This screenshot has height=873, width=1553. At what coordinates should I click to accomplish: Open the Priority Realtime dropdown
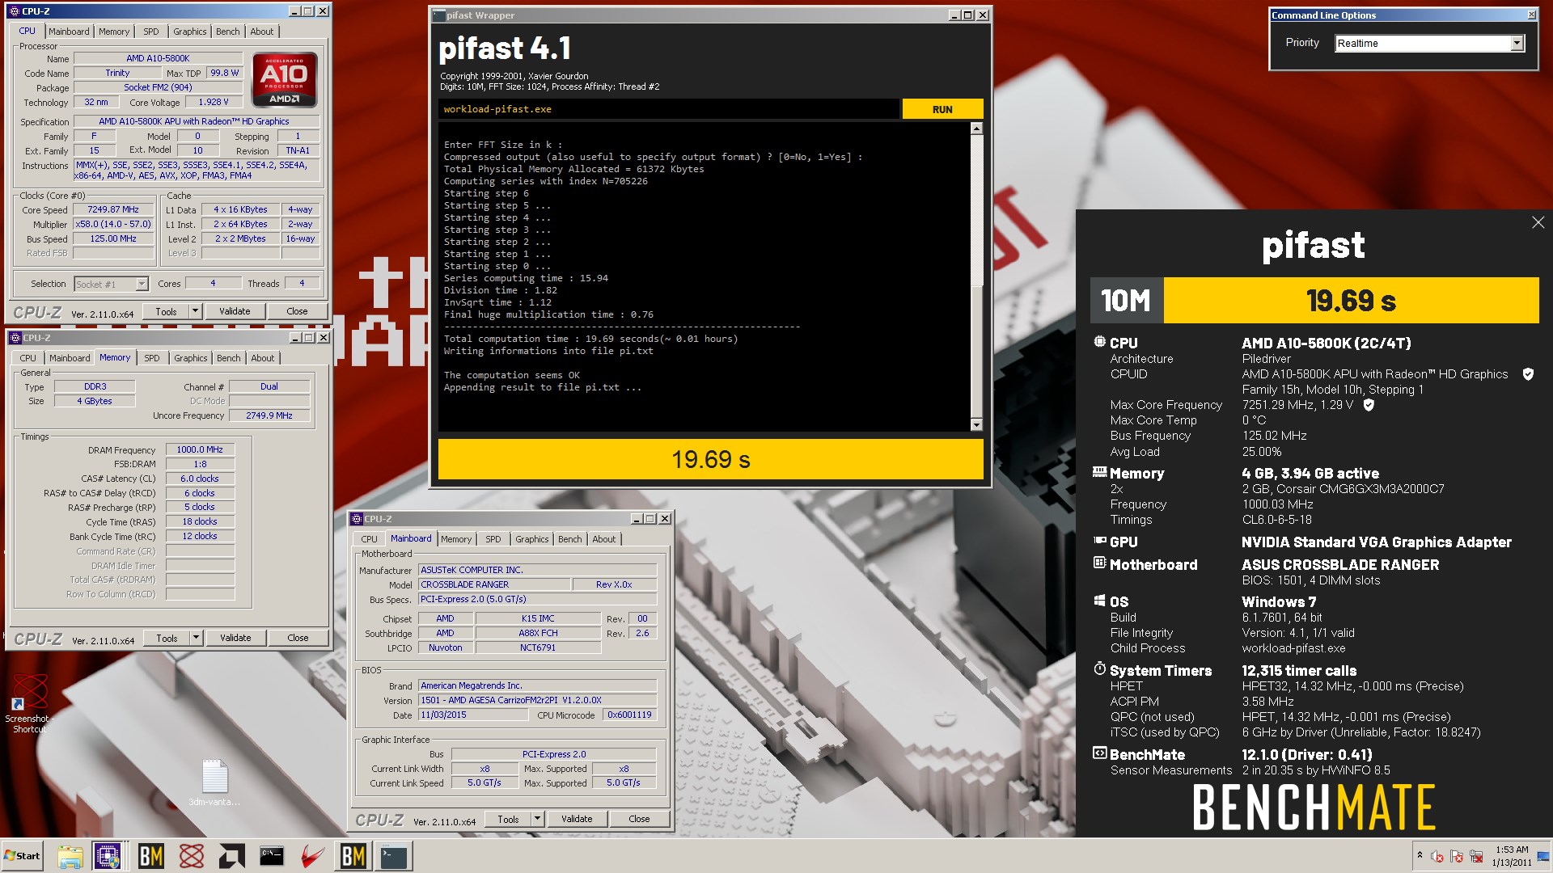click(x=1517, y=44)
